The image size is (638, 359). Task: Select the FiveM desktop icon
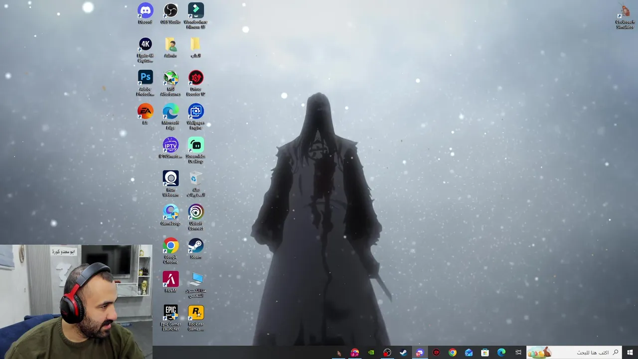click(x=170, y=282)
